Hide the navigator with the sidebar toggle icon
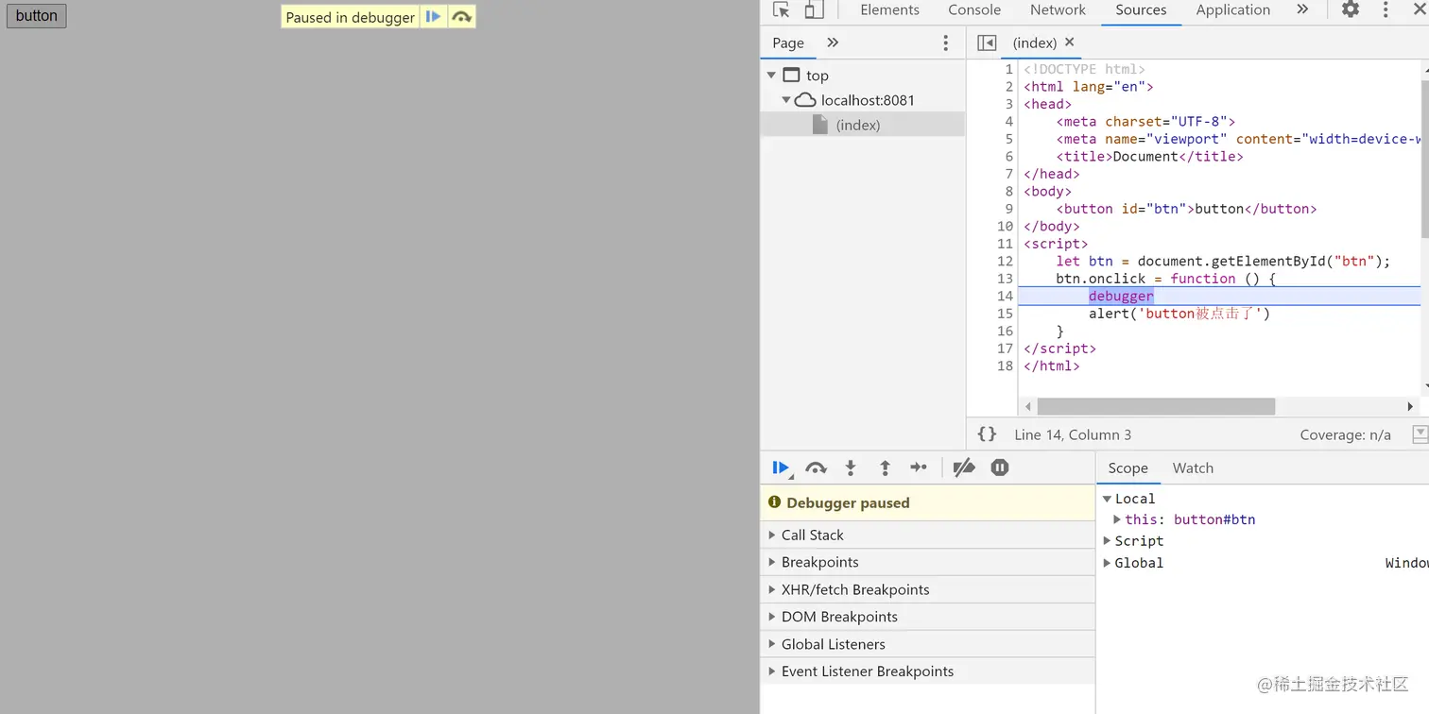Viewport: 1429px width, 714px height. pyautogui.click(x=987, y=42)
